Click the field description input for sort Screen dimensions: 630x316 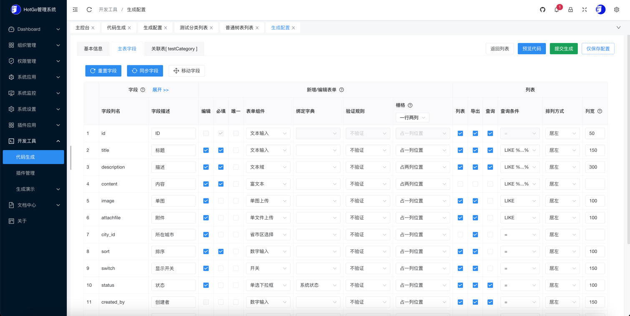(173, 251)
